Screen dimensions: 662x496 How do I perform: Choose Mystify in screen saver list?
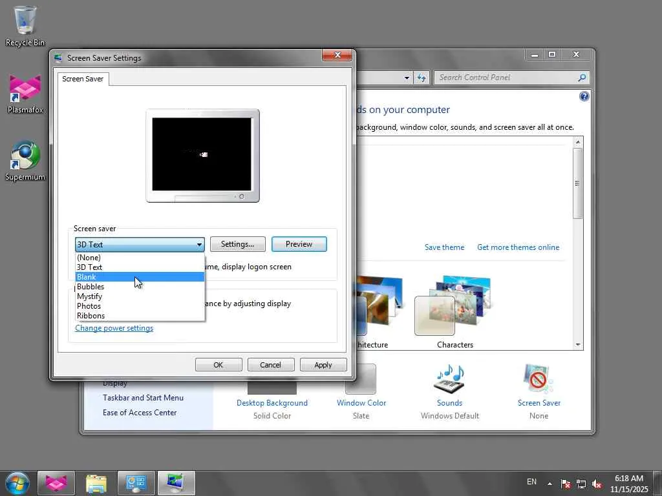(140, 296)
